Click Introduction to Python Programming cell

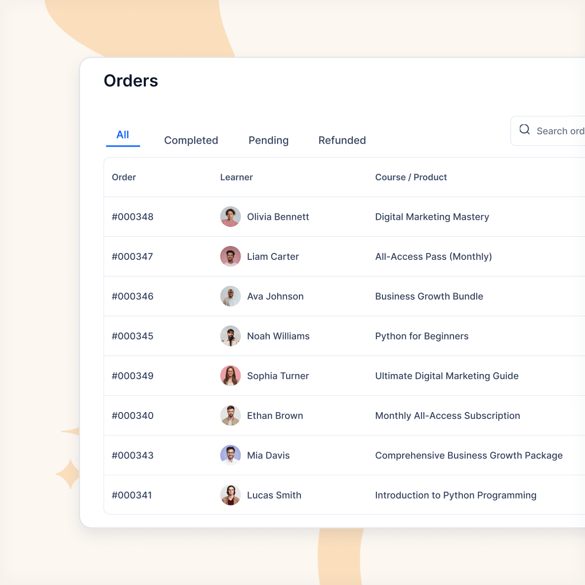pos(456,495)
